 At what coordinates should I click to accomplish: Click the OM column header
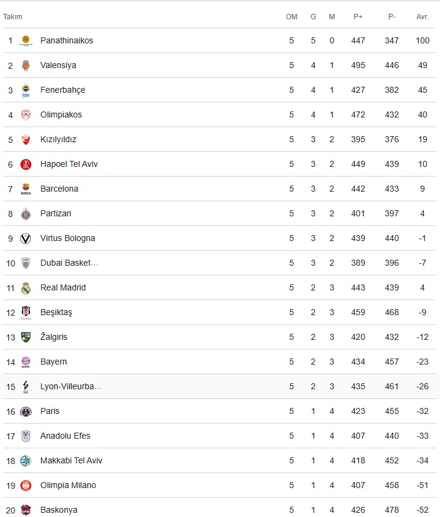click(291, 17)
